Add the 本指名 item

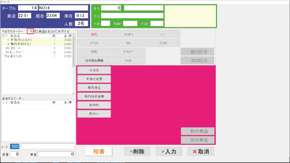click(94, 70)
